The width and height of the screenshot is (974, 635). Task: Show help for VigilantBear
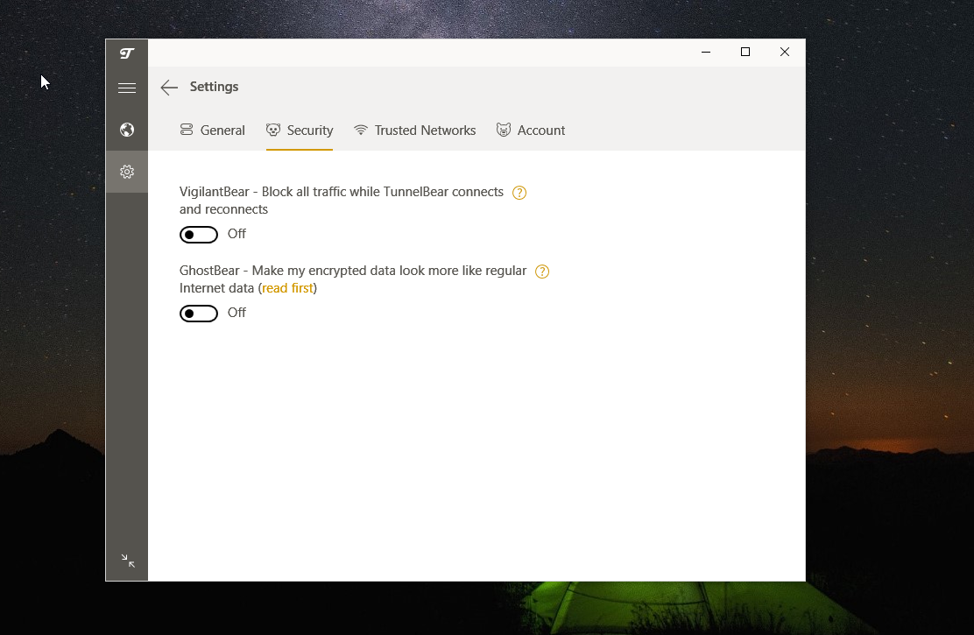tap(519, 193)
